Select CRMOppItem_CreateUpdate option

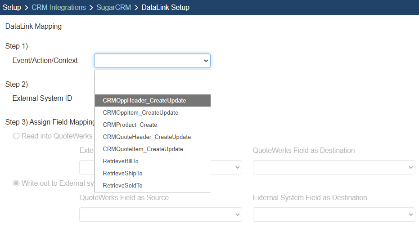point(140,113)
